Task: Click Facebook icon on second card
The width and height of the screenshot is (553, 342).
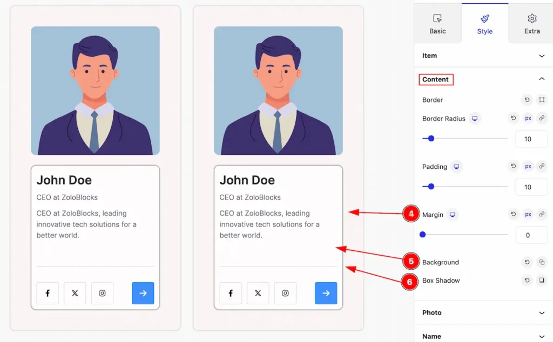Action: pos(231,293)
